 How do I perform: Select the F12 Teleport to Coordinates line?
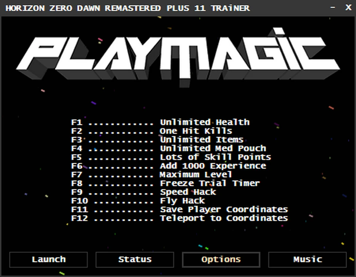click(180, 218)
